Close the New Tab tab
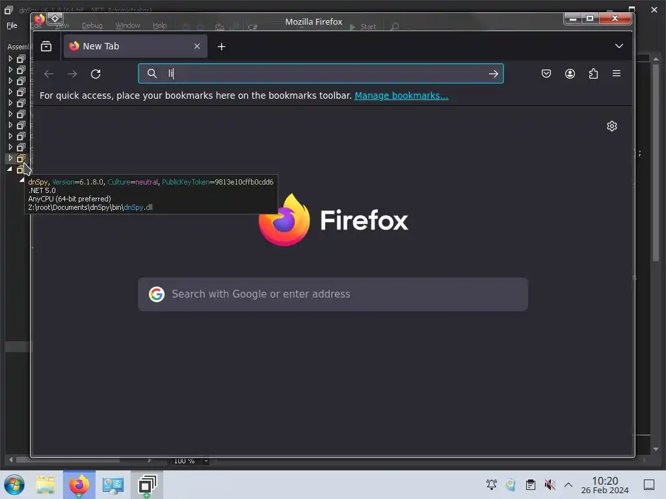The height and width of the screenshot is (499, 666). point(196,46)
